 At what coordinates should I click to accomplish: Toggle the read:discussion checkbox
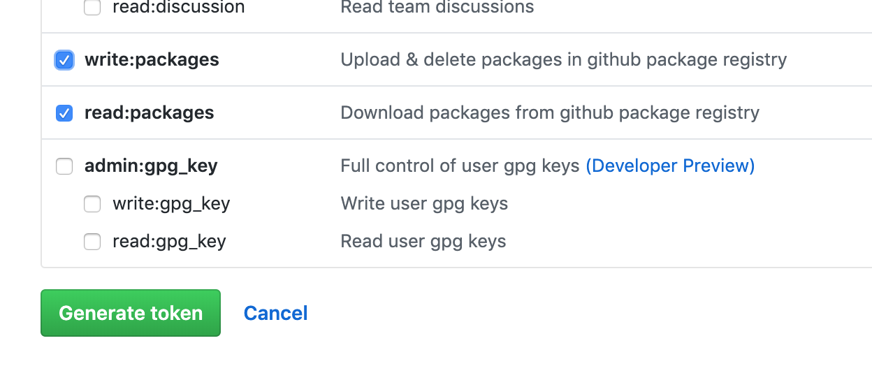click(x=92, y=8)
